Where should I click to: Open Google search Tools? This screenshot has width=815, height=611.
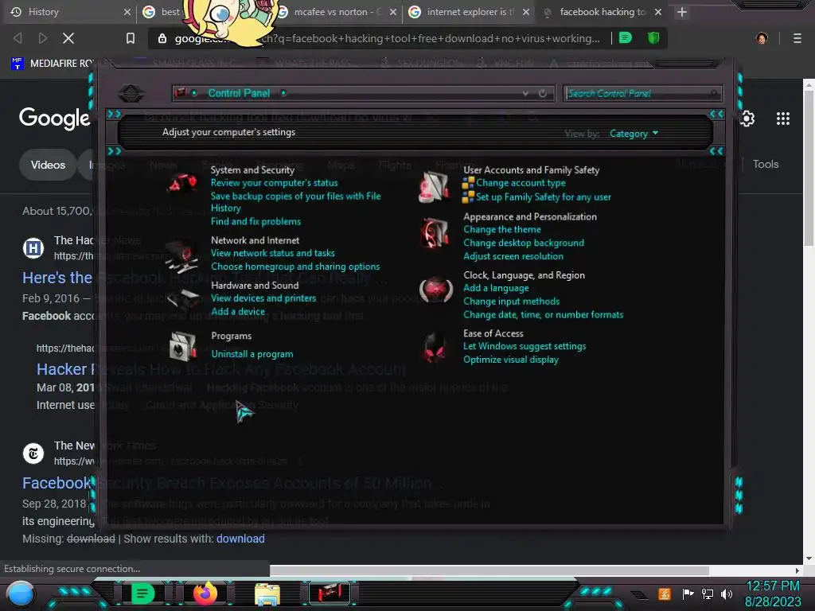766,164
